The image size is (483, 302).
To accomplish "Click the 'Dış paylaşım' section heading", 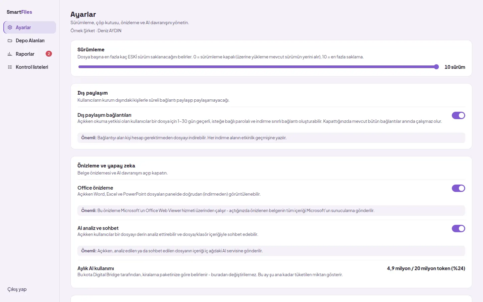I will coord(93,93).
